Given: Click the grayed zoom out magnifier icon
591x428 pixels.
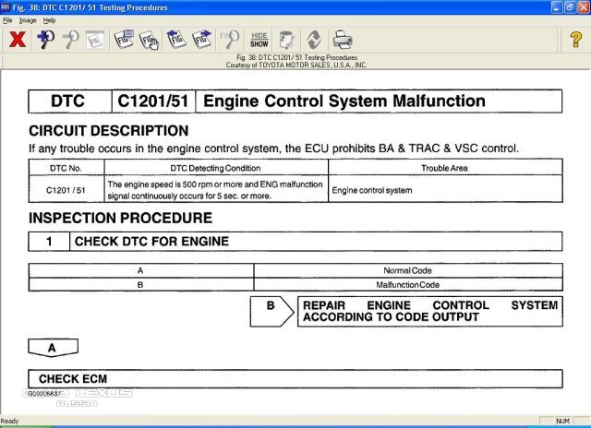Looking at the screenshot, I should coord(69,40).
